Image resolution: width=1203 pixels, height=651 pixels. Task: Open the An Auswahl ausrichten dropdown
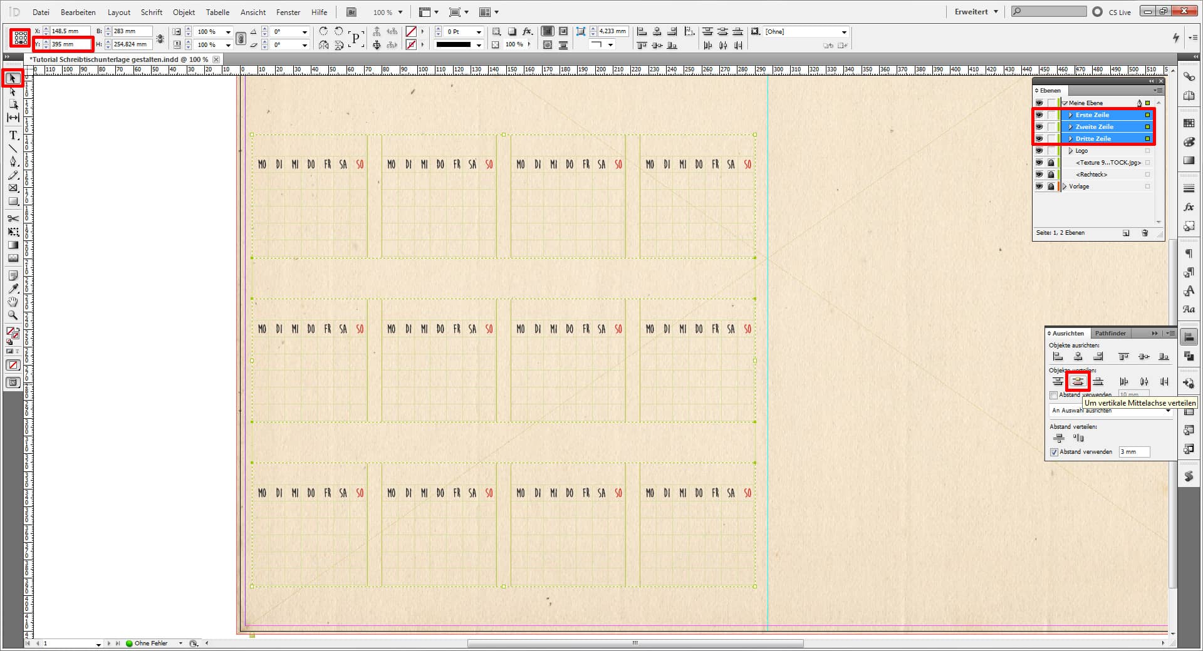1168,411
